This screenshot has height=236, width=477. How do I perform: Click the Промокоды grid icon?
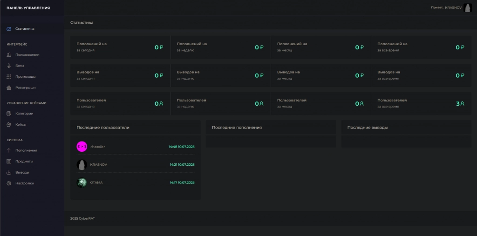pos(9,76)
